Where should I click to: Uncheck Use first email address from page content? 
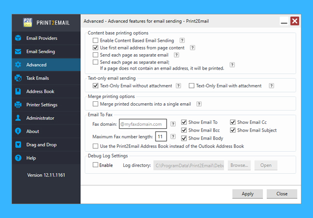95,48
